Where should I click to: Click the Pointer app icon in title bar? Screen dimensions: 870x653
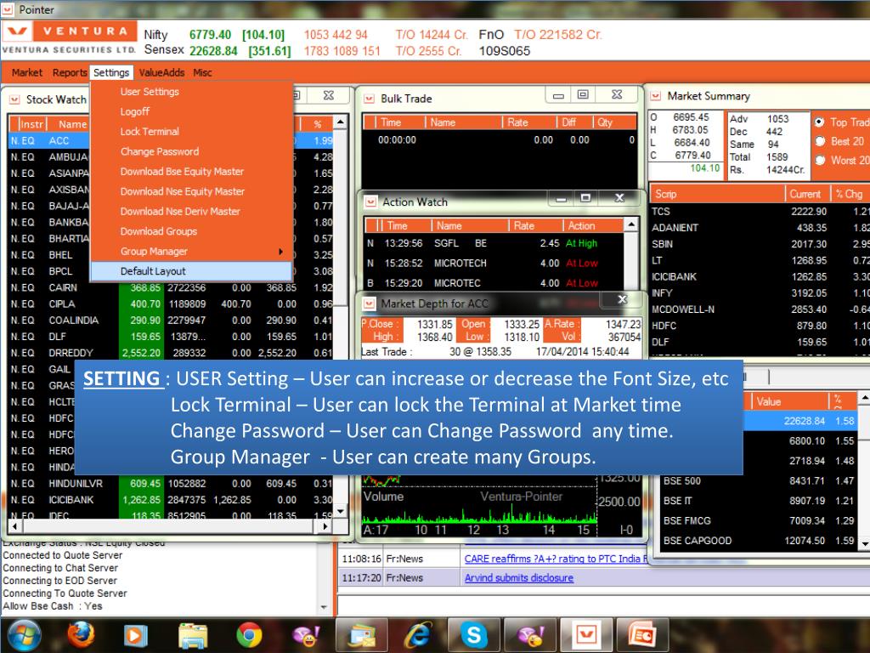[x=7, y=9]
